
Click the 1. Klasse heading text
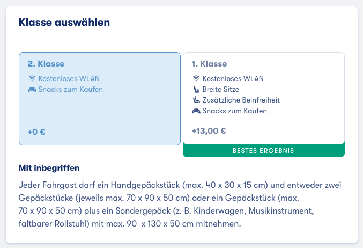tap(209, 64)
